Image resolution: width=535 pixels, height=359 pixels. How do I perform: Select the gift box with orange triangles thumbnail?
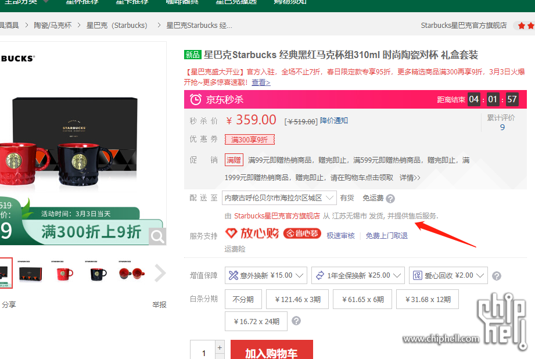pyautogui.click(x=30, y=273)
